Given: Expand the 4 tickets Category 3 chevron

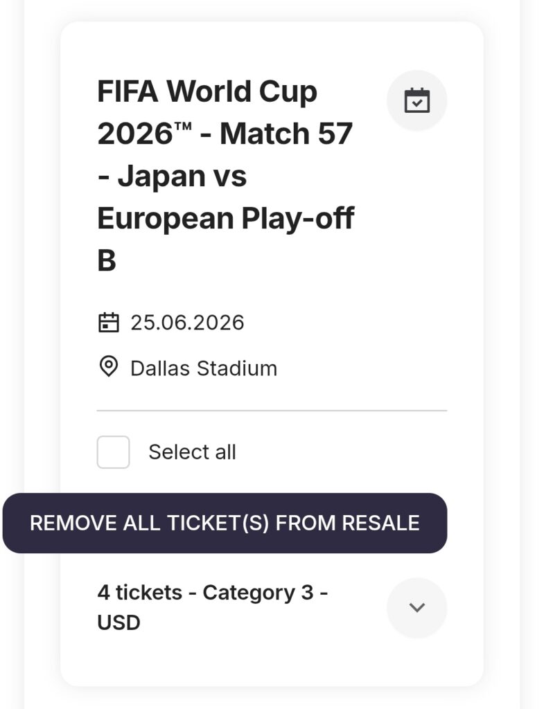Looking at the screenshot, I should click(416, 607).
